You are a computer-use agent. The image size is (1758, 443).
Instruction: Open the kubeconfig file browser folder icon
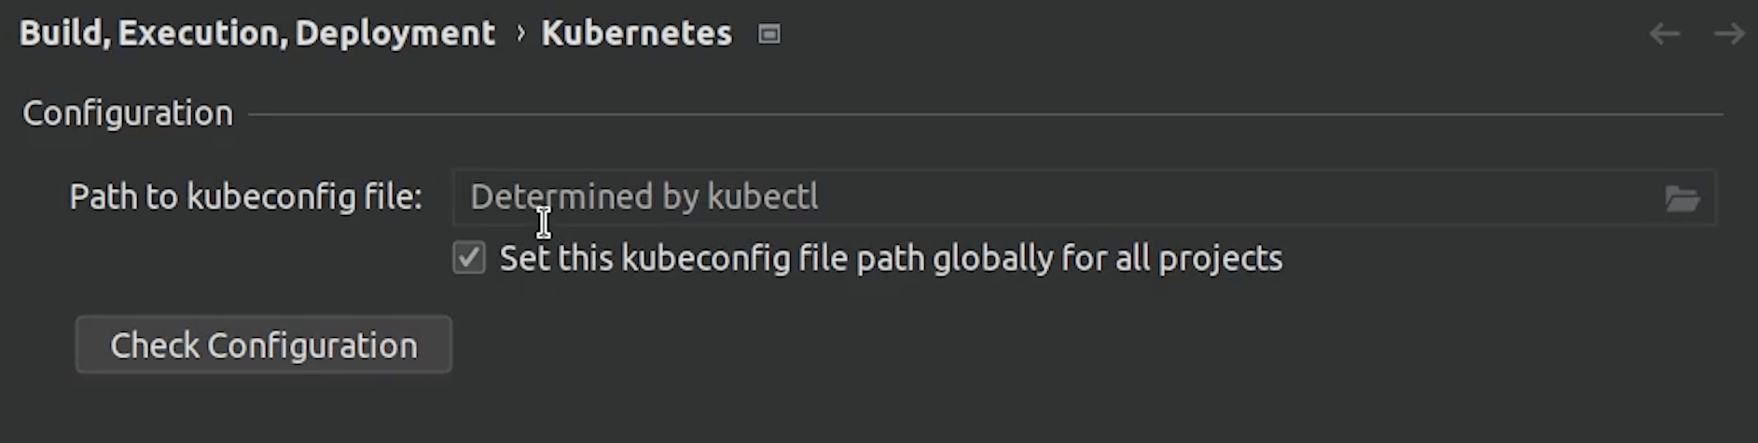(1682, 198)
